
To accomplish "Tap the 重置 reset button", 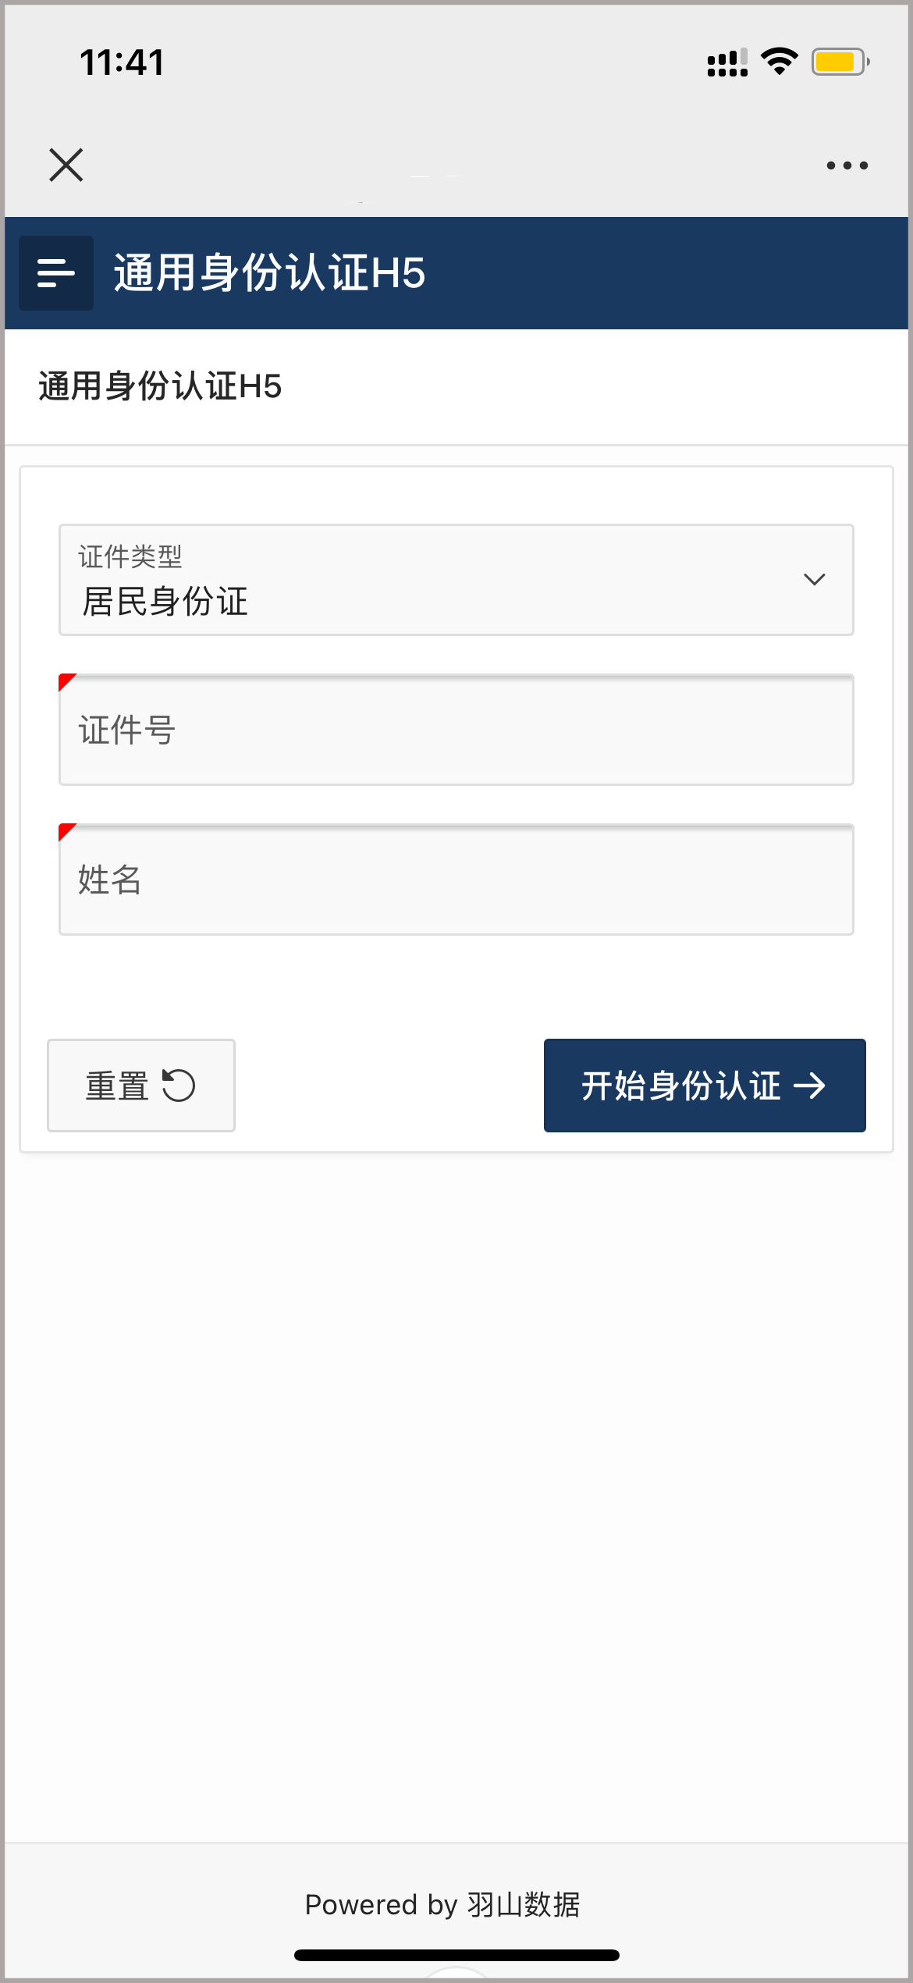I will [x=141, y=1085].
